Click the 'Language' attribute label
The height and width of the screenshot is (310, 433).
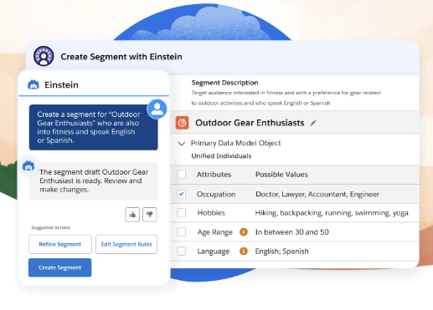tap(214, 252)
